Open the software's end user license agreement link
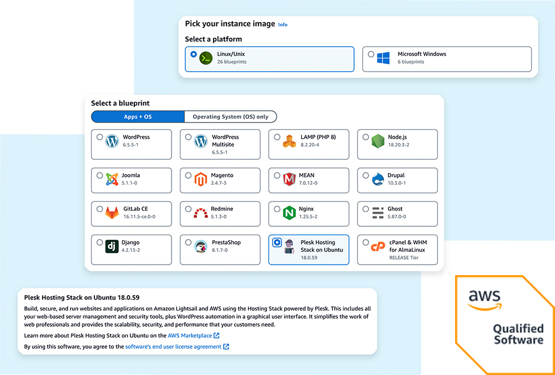Viewport: 555px width, 375px height. (x=173, y=347)
